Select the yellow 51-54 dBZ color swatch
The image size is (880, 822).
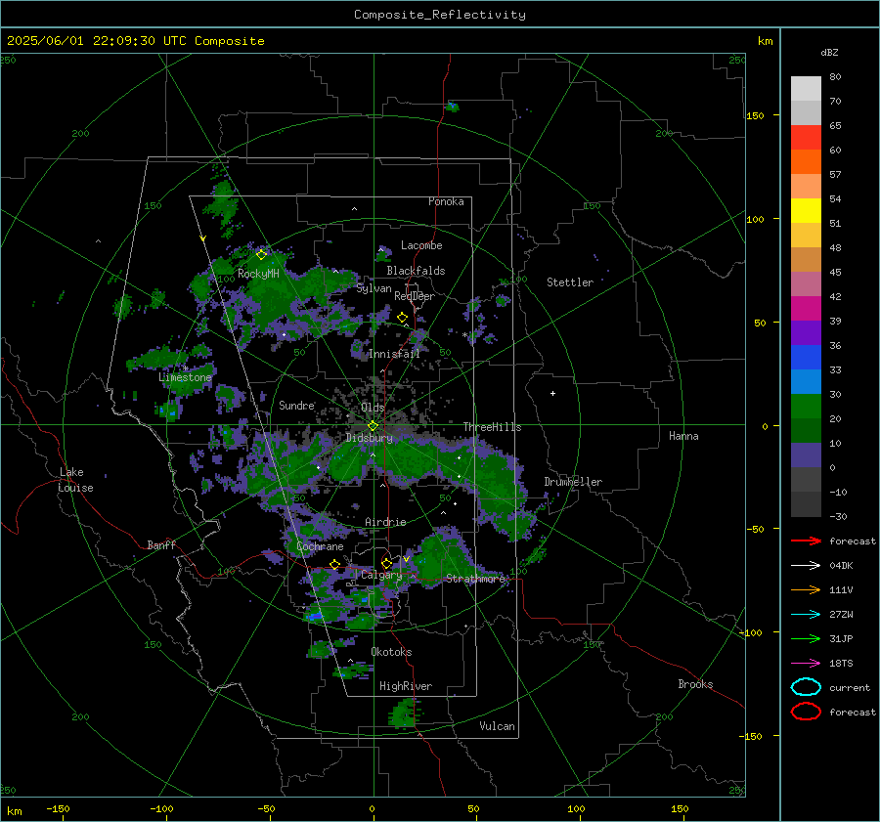806,210
